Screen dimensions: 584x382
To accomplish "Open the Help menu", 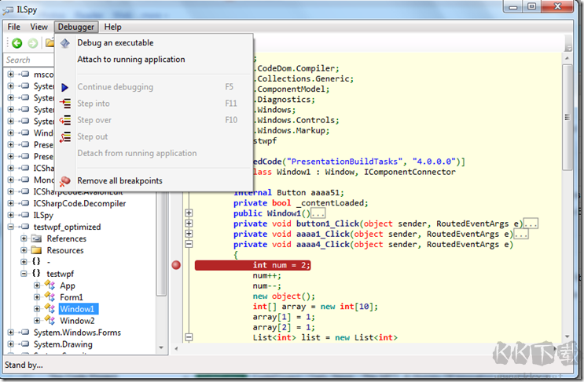I will click(x=112, y=27).
